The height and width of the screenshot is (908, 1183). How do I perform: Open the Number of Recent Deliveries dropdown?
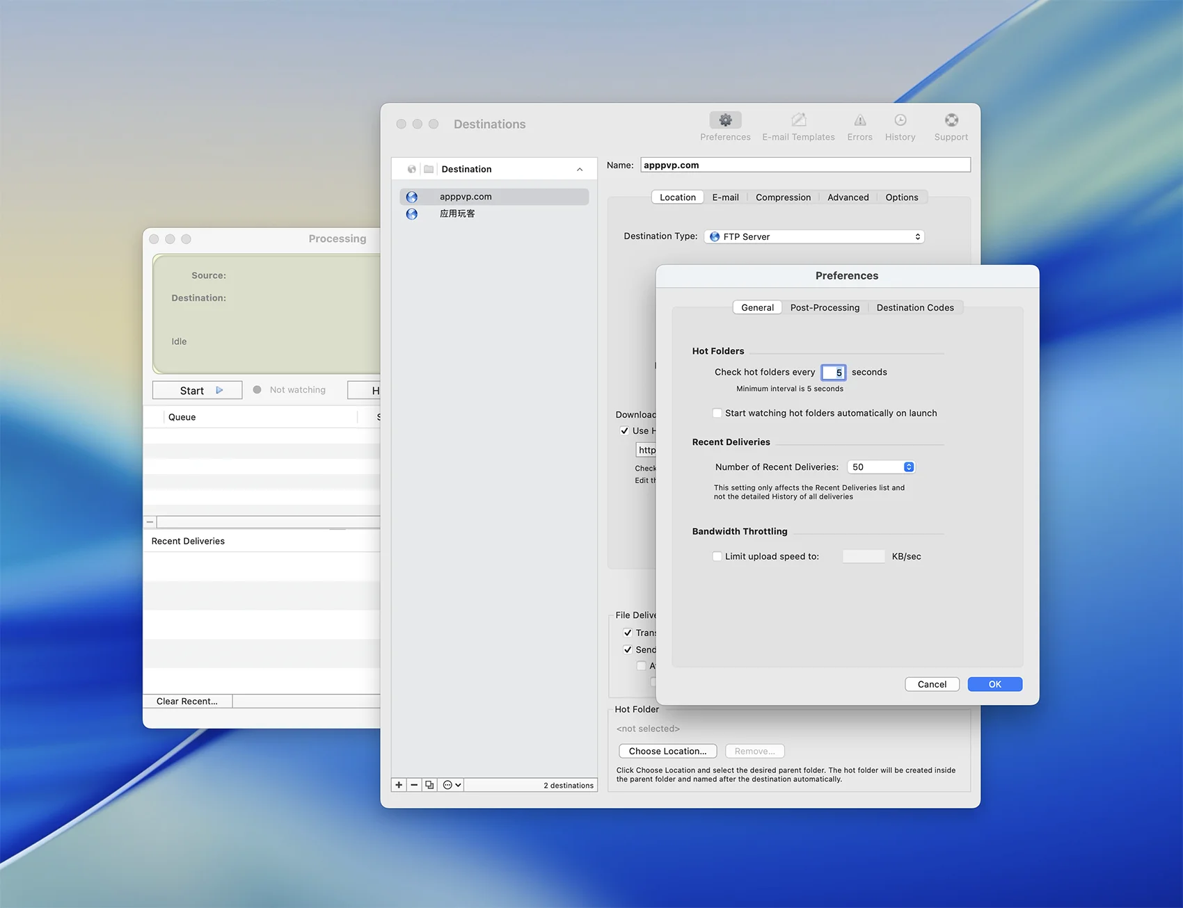[x=881, y=467]
